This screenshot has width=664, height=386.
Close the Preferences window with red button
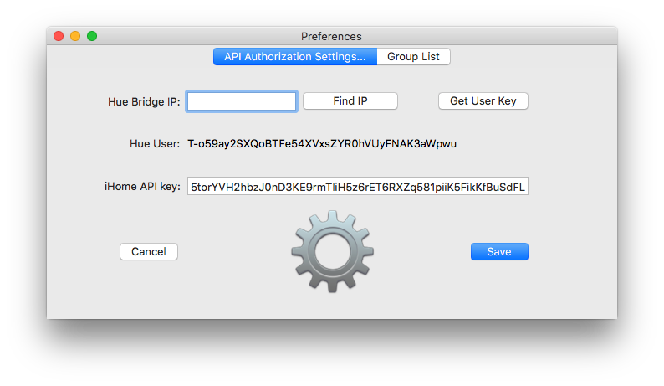(x=59, y=36)
